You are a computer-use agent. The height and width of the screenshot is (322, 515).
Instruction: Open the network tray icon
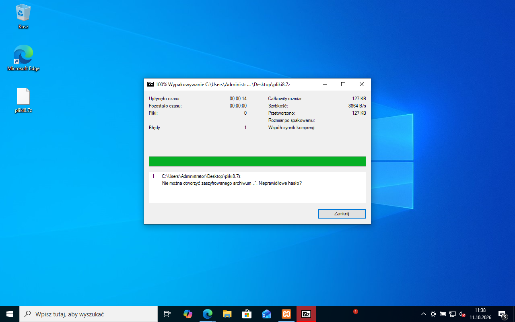pyautogui.click(x=453, y=314)
